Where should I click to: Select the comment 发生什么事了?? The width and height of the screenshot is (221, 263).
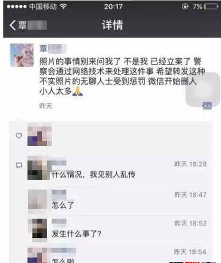76,234
